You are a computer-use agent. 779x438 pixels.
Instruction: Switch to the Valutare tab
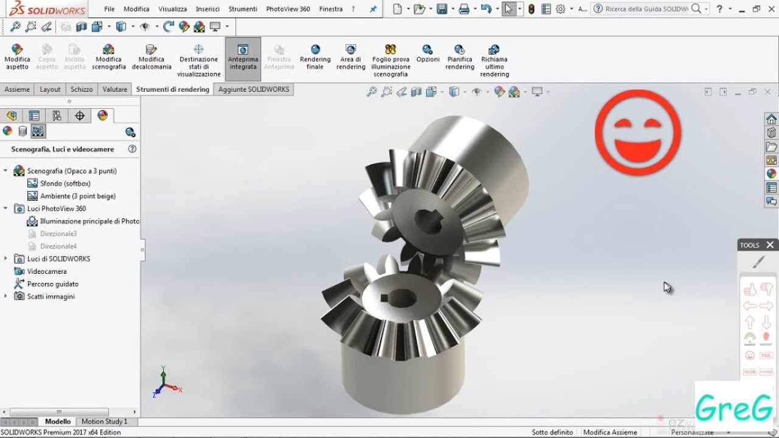tap(114, 89)
